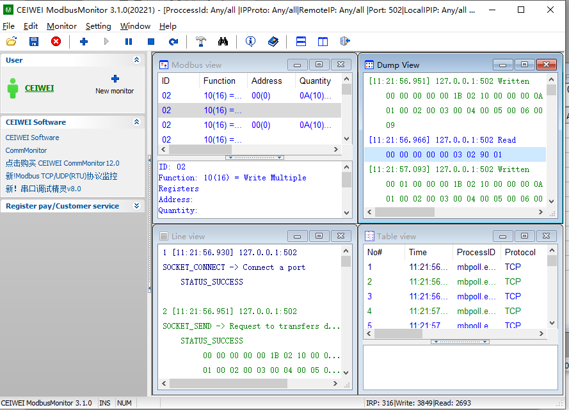Screen dimensions: 569x410
Task: Click the Dump View scroll down arrow
Action: [551, 201]
